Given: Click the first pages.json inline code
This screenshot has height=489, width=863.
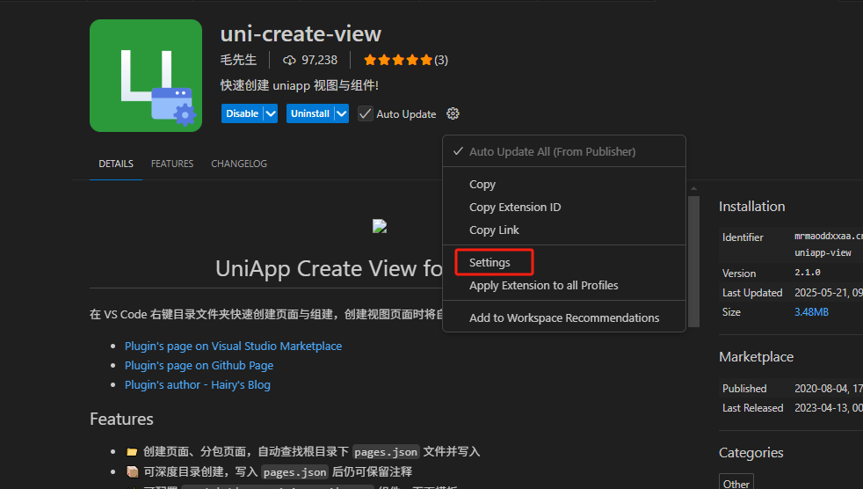Looking at the screenshot, I should (x=386, y=451).
